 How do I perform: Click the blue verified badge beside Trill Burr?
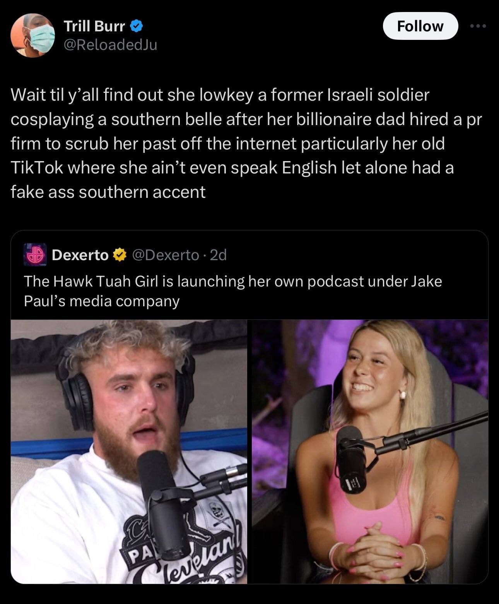pos(137,26)
